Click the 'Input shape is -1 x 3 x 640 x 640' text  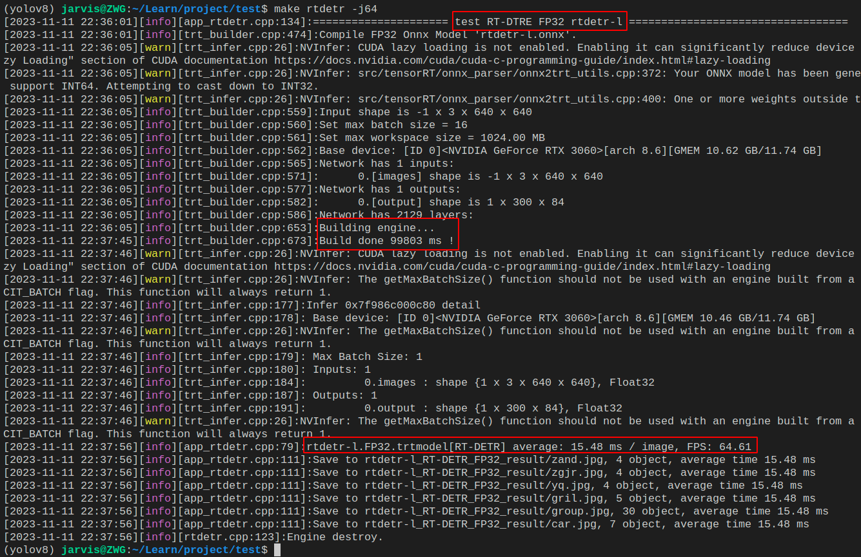pos(426,112)
